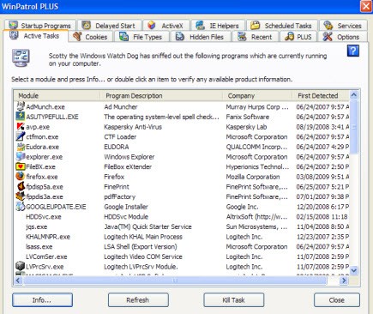Open the Hidden Files tab

point(202,37)
